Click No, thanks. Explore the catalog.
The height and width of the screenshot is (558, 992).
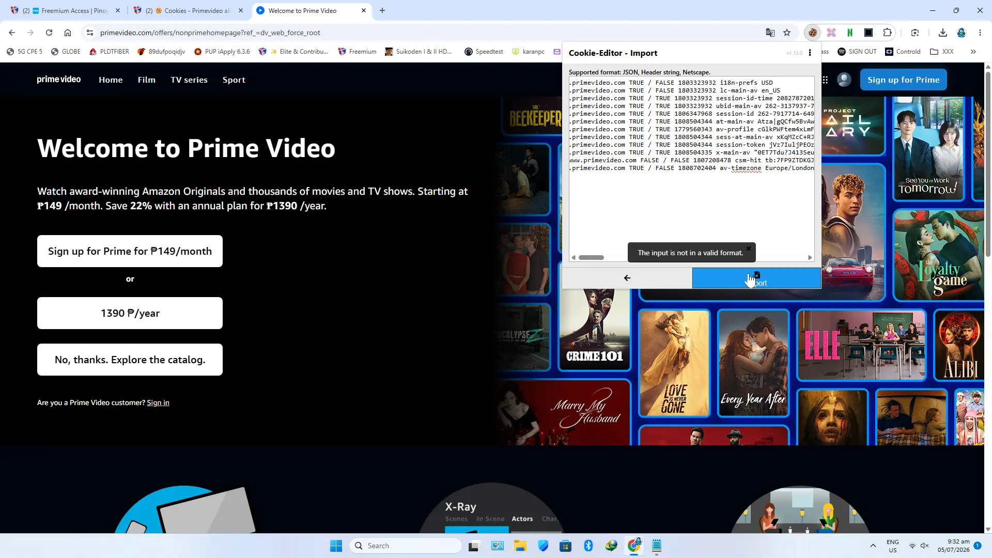click(130, 360)
